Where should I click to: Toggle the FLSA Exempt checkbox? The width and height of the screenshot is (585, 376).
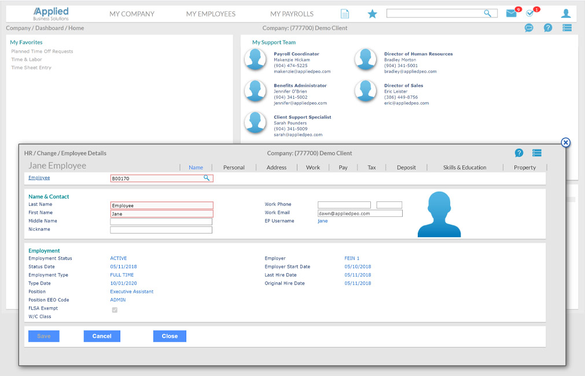(114, 310)
